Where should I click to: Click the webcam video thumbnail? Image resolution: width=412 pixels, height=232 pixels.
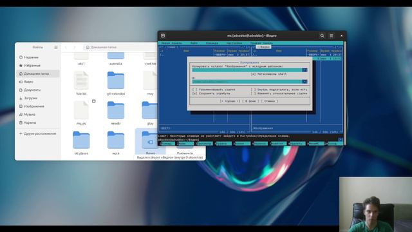[375, 204]
